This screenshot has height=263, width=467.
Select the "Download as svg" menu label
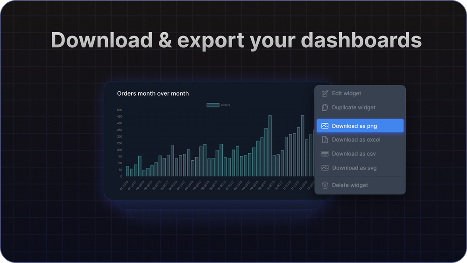[354, 168]
